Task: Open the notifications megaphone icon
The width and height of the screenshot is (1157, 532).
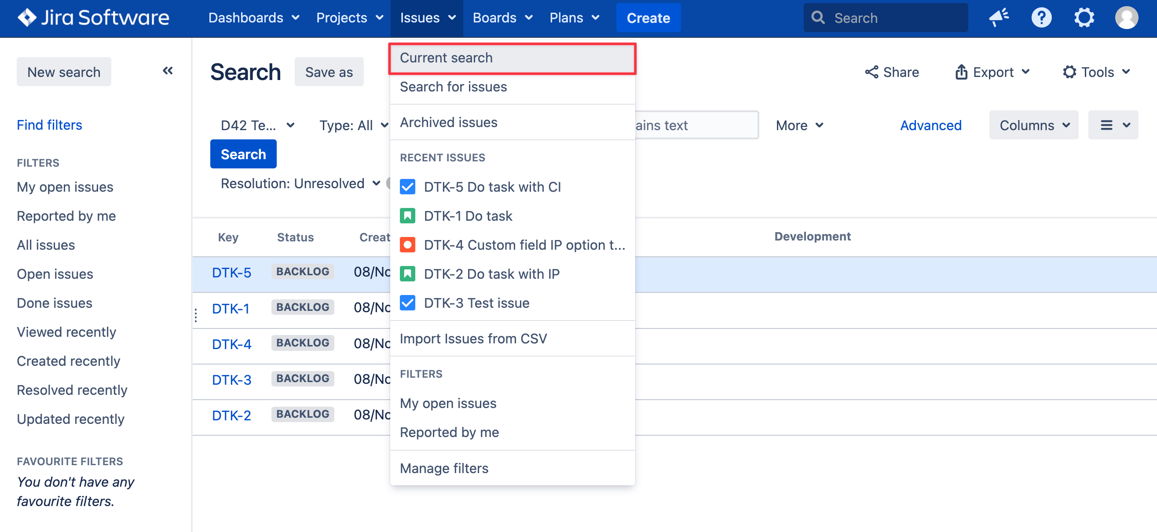Action: tap(999, 18)
